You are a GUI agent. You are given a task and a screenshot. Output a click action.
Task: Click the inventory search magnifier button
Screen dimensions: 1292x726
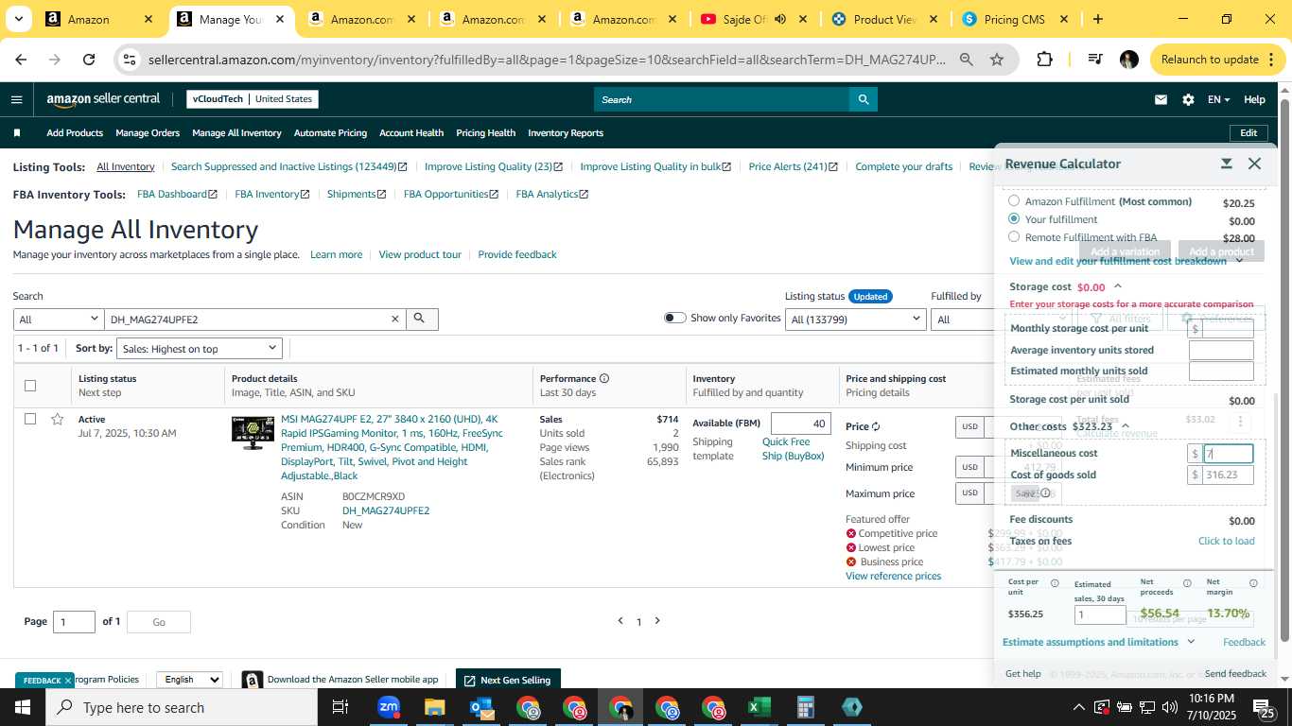pyautogui.click(x=422, y=320)
